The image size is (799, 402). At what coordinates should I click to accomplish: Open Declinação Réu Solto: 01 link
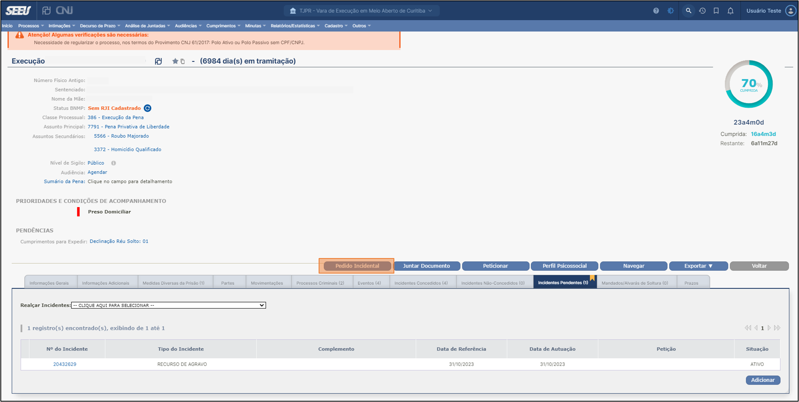(119, 241)
